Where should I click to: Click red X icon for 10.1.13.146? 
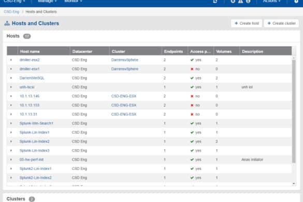click(x=192, y=96)
